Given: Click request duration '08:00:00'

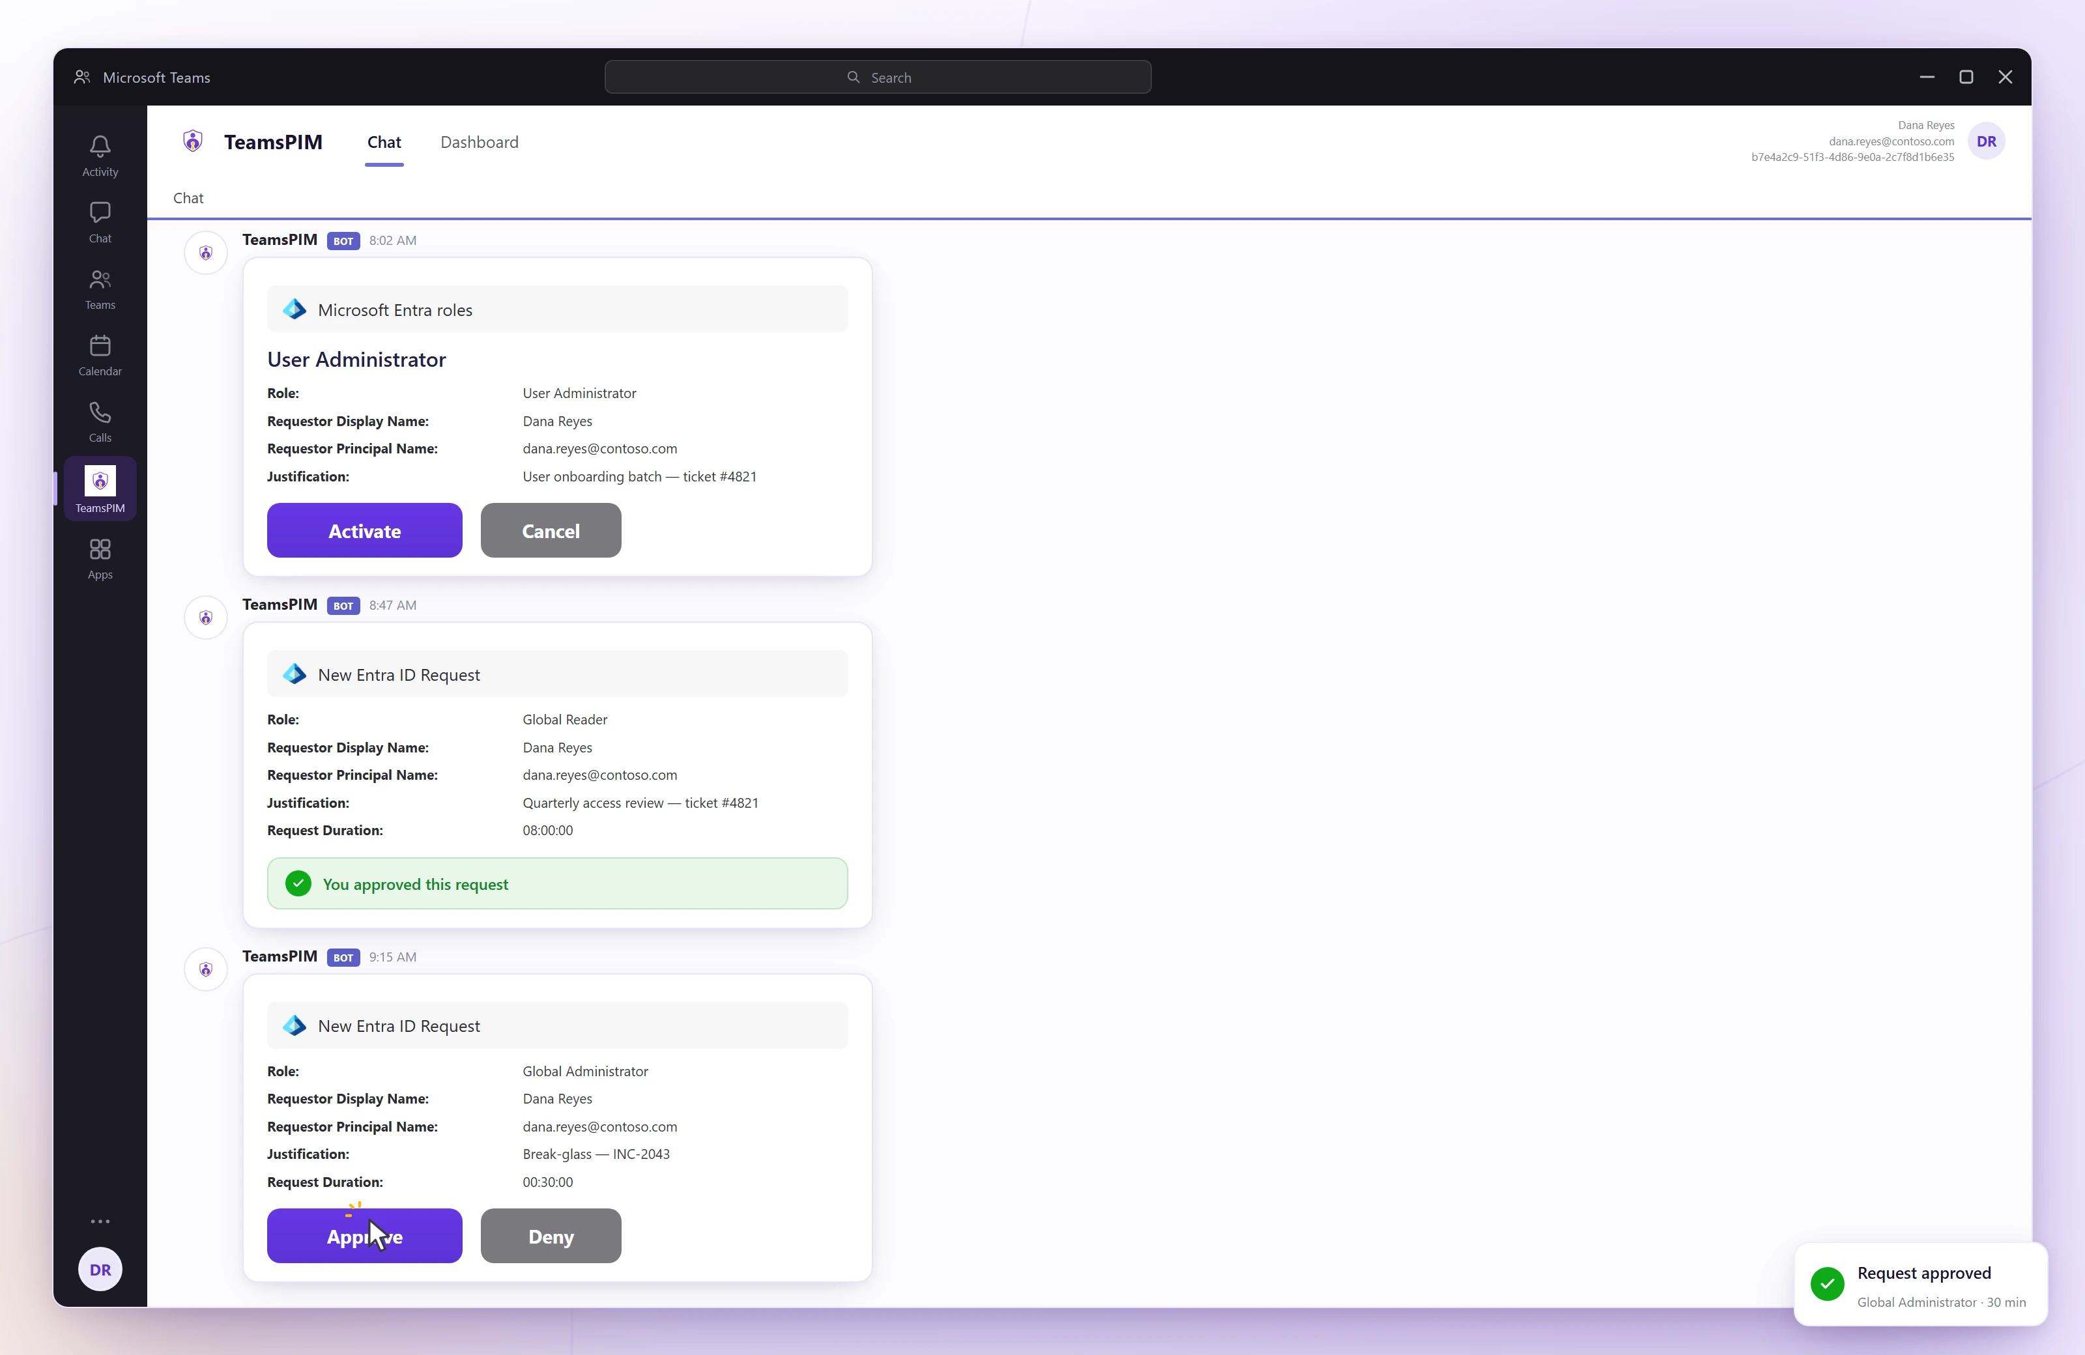Looking at the screenshot, I should point(547,831).
